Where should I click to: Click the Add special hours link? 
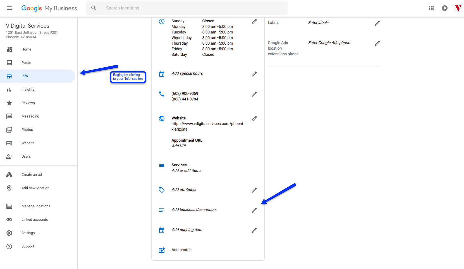(187, 73)
